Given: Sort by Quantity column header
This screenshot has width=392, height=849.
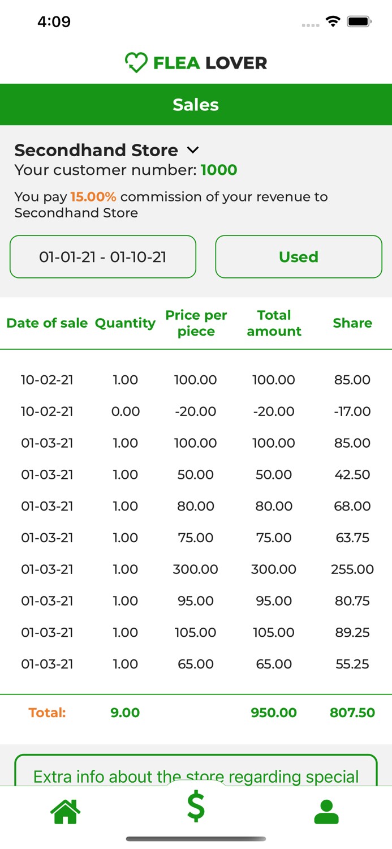Looking at the screenshot, I should (125, 323).
